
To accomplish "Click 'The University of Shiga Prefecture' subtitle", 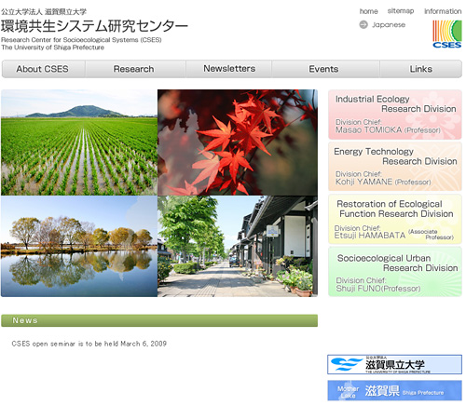I will click(52, 47).
